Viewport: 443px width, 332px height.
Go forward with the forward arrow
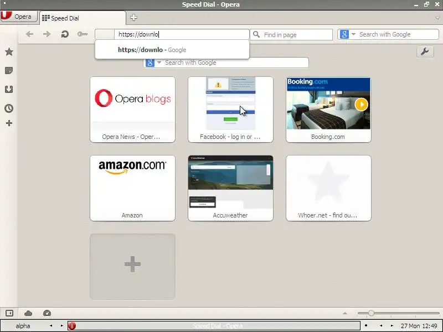pyautogui.click(x=47, y=34)
